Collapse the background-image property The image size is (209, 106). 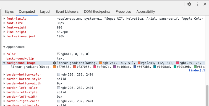pos(4,63)
